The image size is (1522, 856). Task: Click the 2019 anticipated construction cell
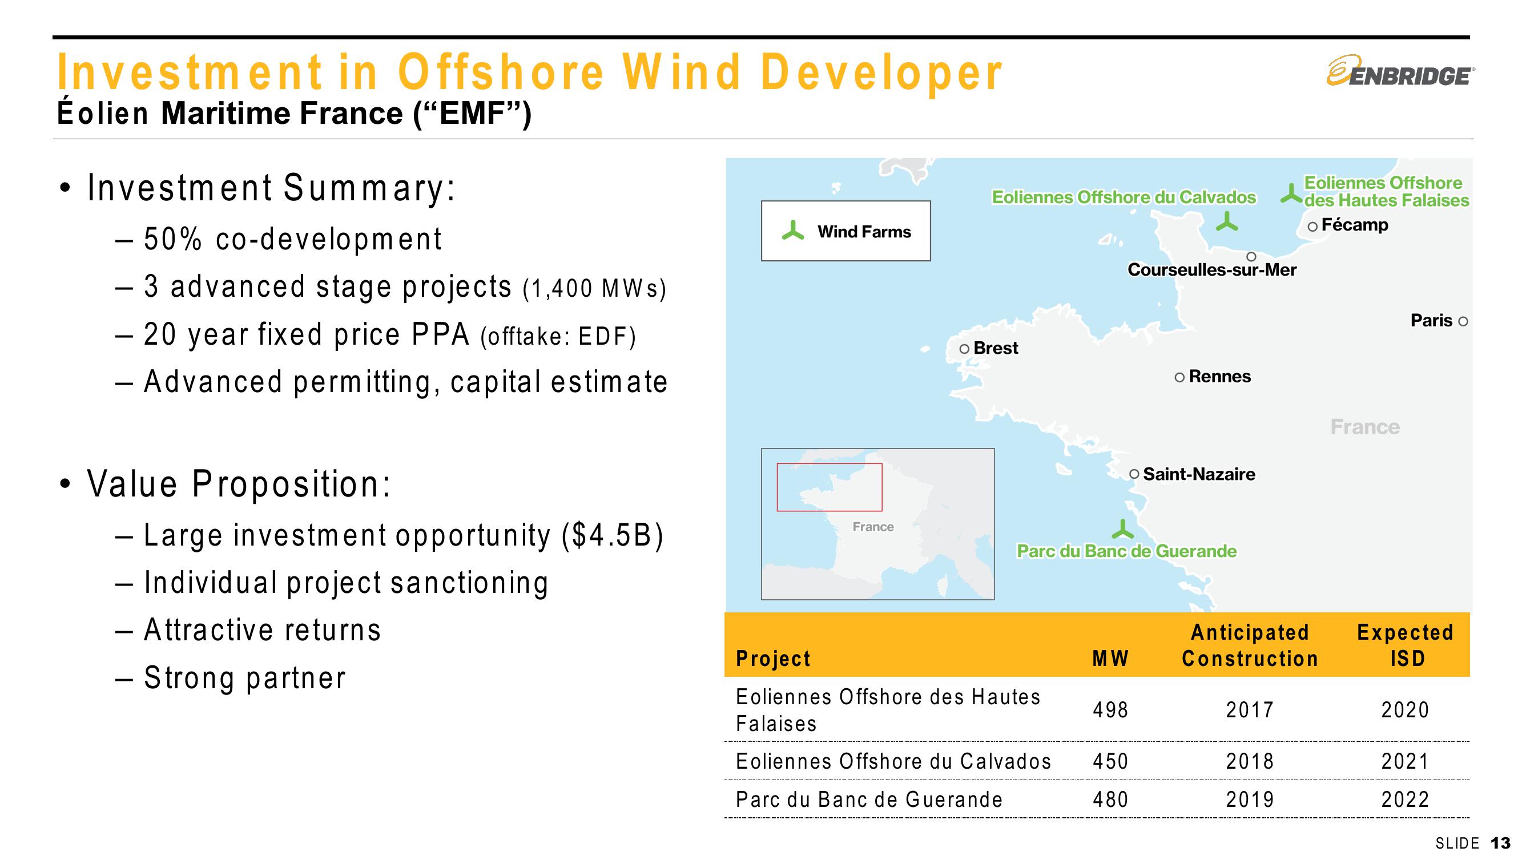pyautogui.click(x=1250, y=800)
